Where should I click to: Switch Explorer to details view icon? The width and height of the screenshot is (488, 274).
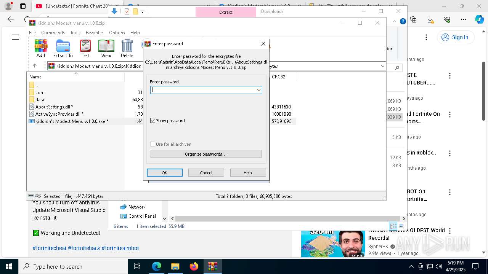[x=393, y=226]
